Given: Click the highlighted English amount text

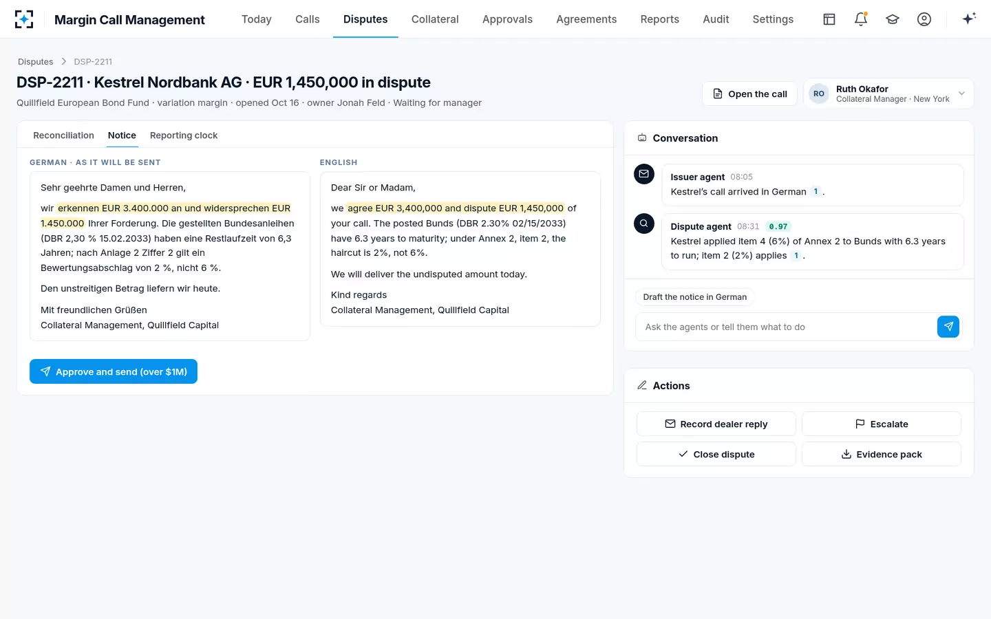Looking at the screenshot, I should coord(456,208).
